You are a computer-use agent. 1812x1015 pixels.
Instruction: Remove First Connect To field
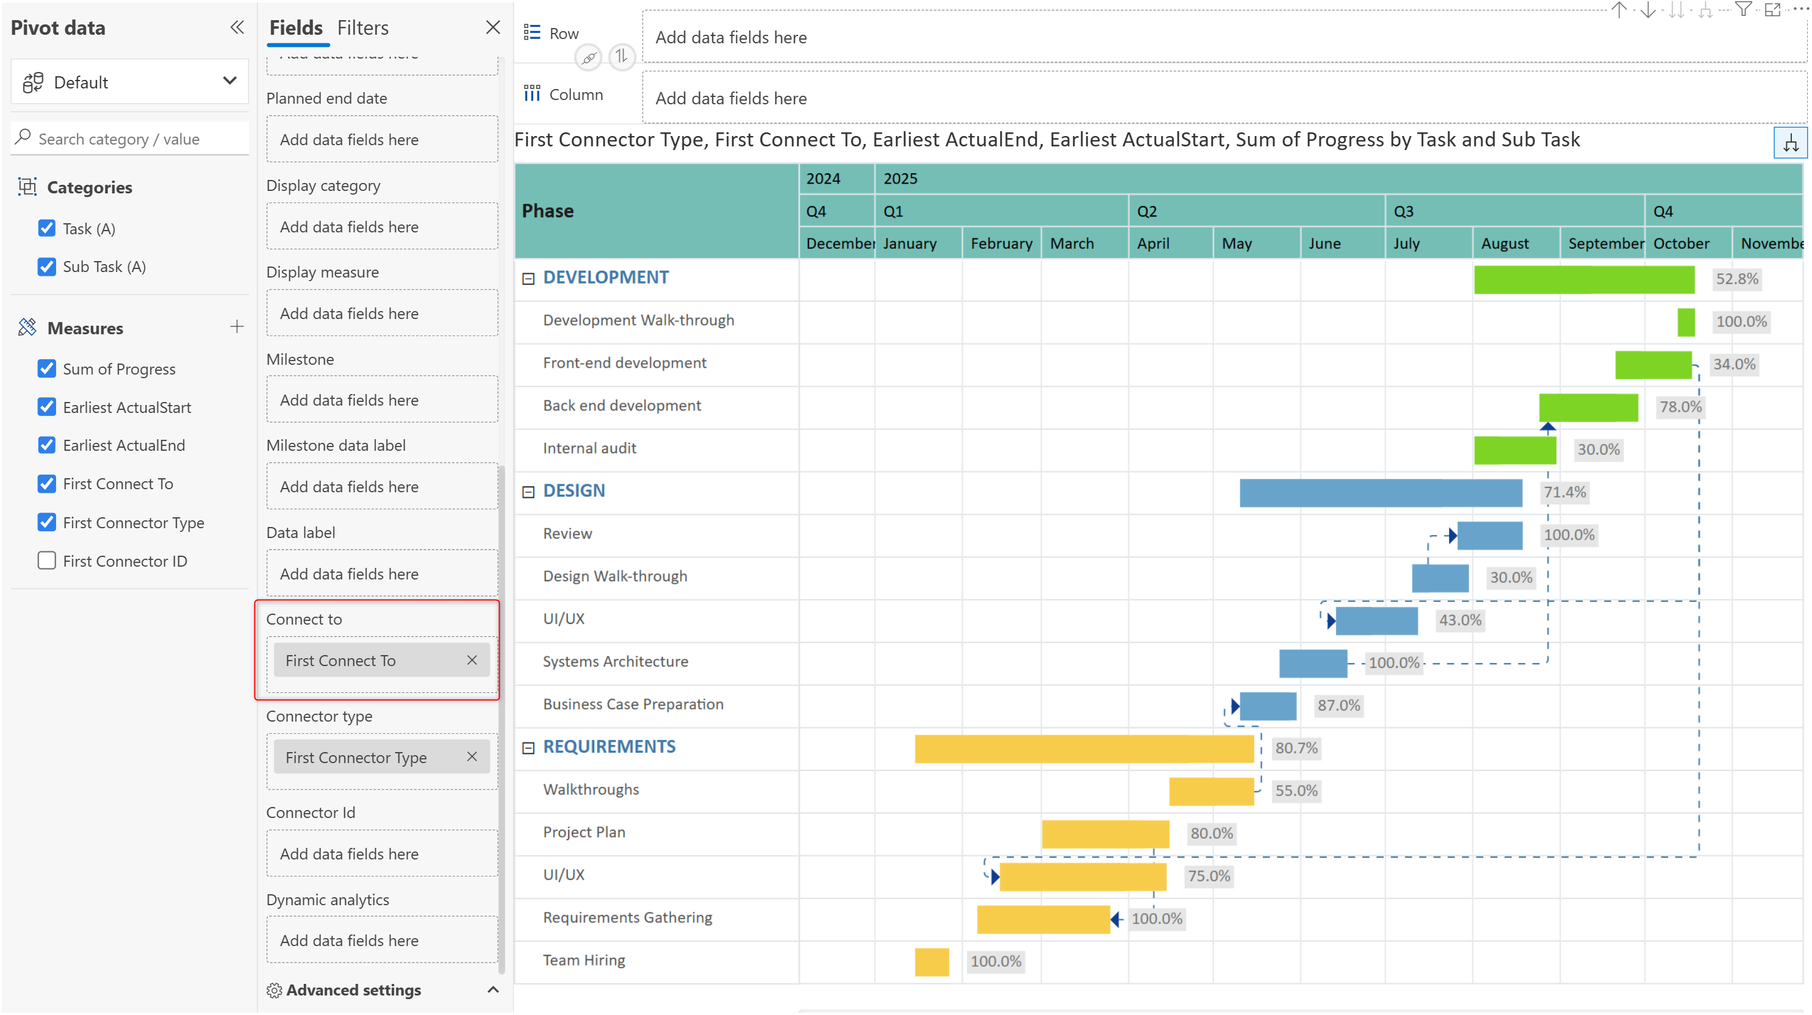472,661
